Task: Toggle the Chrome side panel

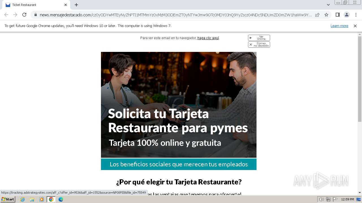Action: pyautogui.click(x=337, y=15)
